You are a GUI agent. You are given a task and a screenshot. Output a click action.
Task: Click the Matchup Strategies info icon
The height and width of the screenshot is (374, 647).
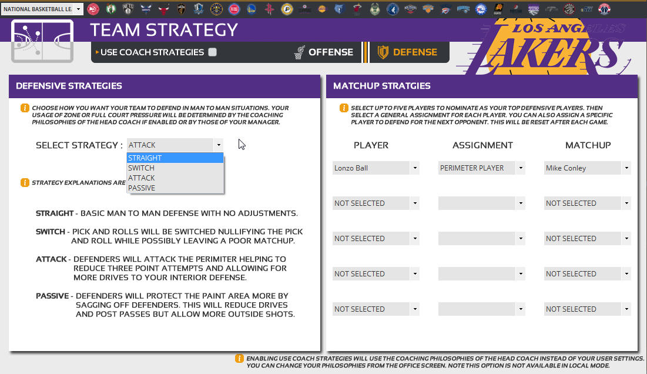point(344,108)
